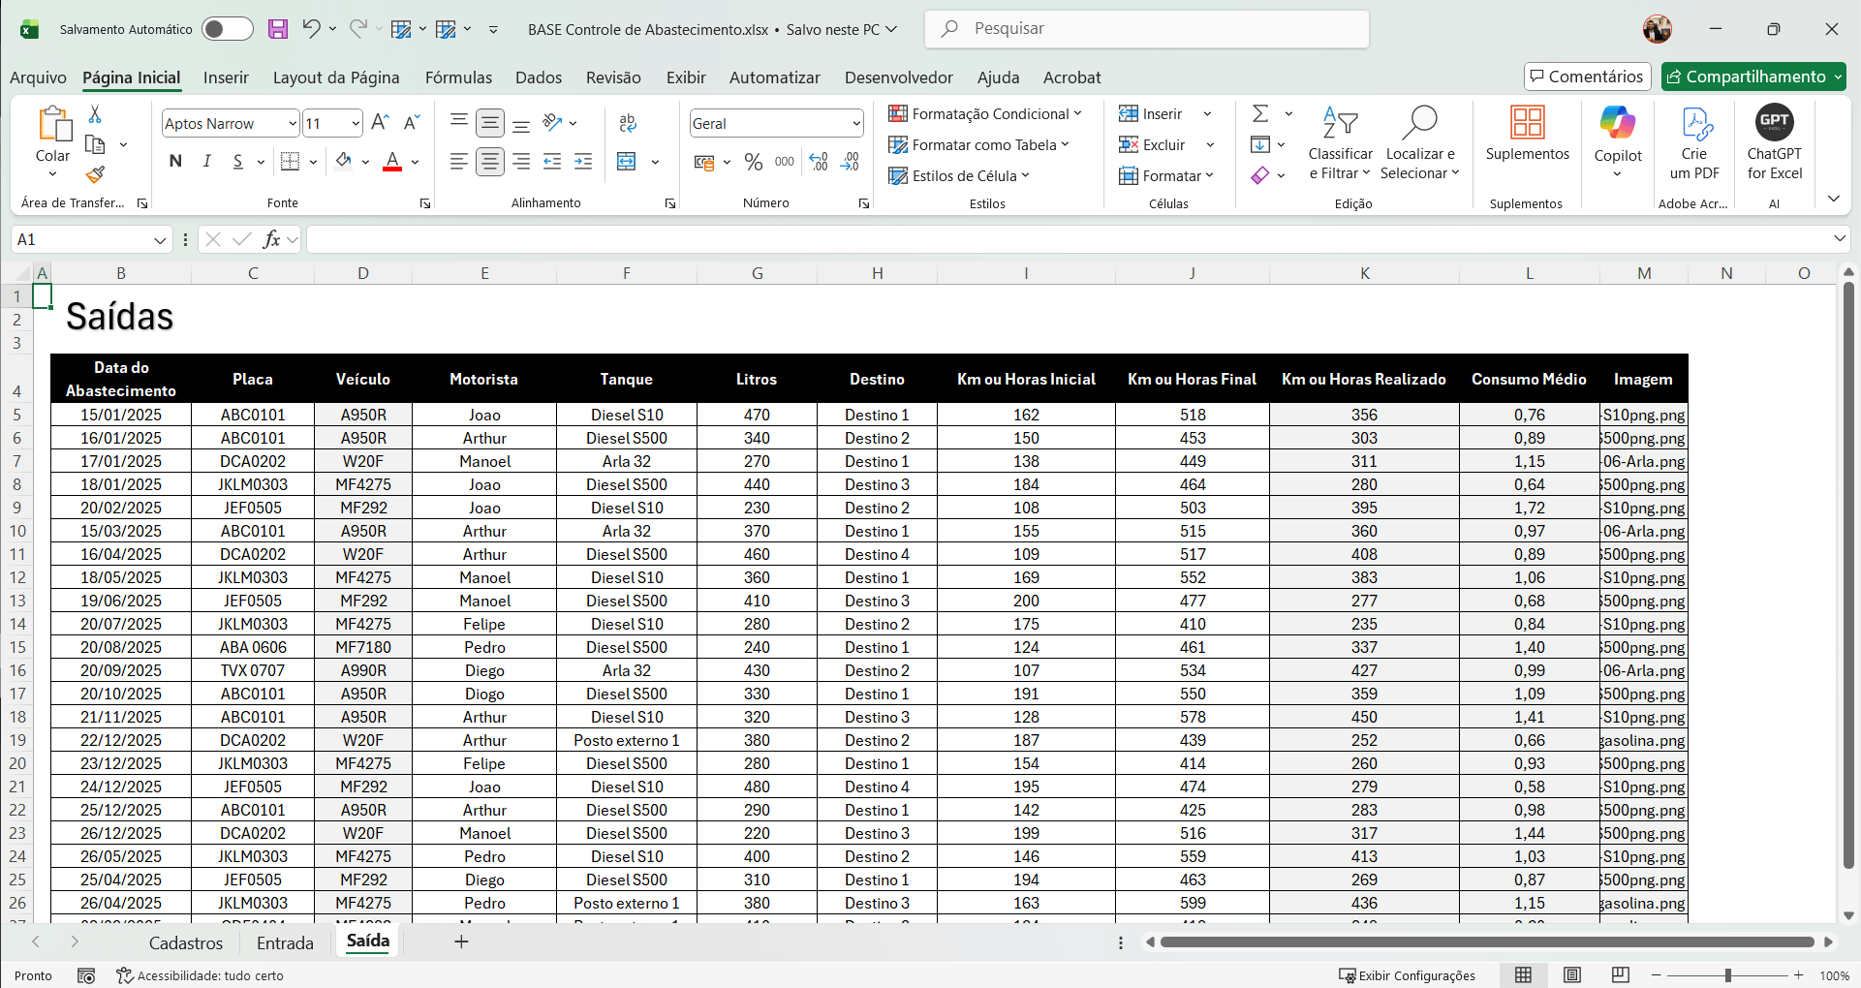Open the fill color dropdown arrow
The height and width of the screenshot is (988, 1861).
(365, 162)
